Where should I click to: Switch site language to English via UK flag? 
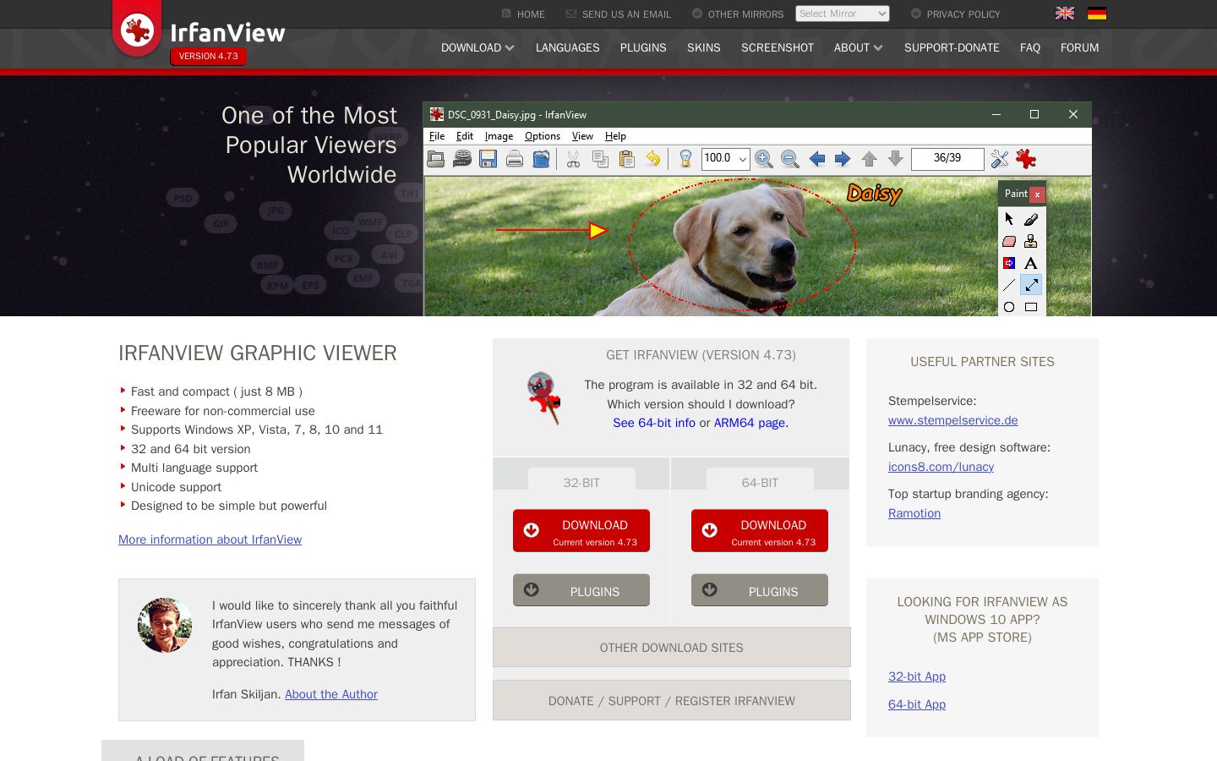pyautogui.click(x=1065, y=14)
